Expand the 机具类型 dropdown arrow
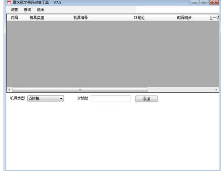Viewport: 221px width, 171px height. [61, 99]
